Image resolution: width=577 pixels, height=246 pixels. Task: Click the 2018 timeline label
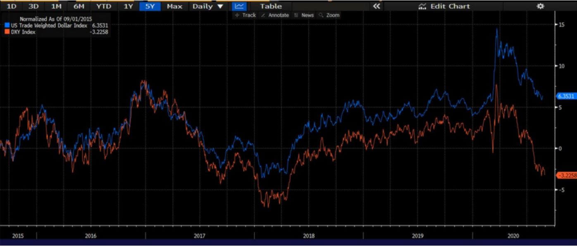point(309,236)
